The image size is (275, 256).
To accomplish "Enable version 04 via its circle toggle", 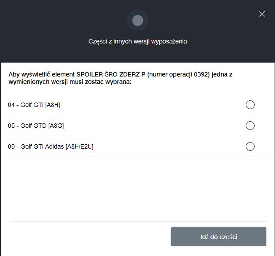I will coord(250,105).
